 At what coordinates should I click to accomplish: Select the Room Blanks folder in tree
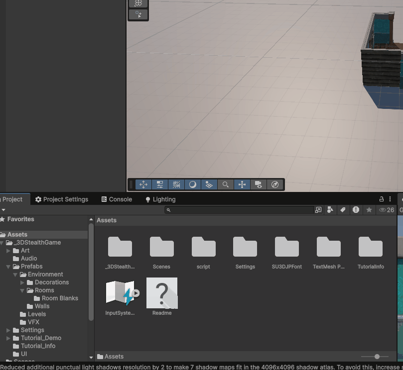tap(59, 298)
